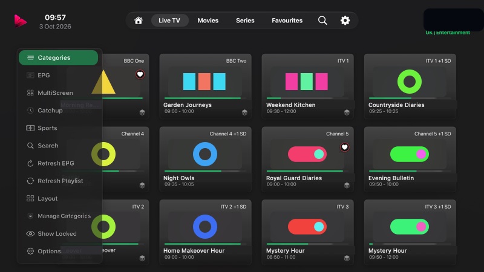Screen dimensions: 484x272
Task: Click the Options gear icon in sidebar
Action: coord(30,251)
